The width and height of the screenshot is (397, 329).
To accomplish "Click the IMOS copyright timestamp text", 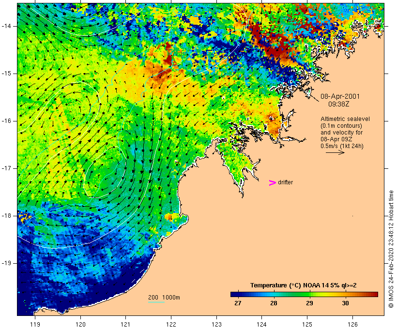I will 391,249.
